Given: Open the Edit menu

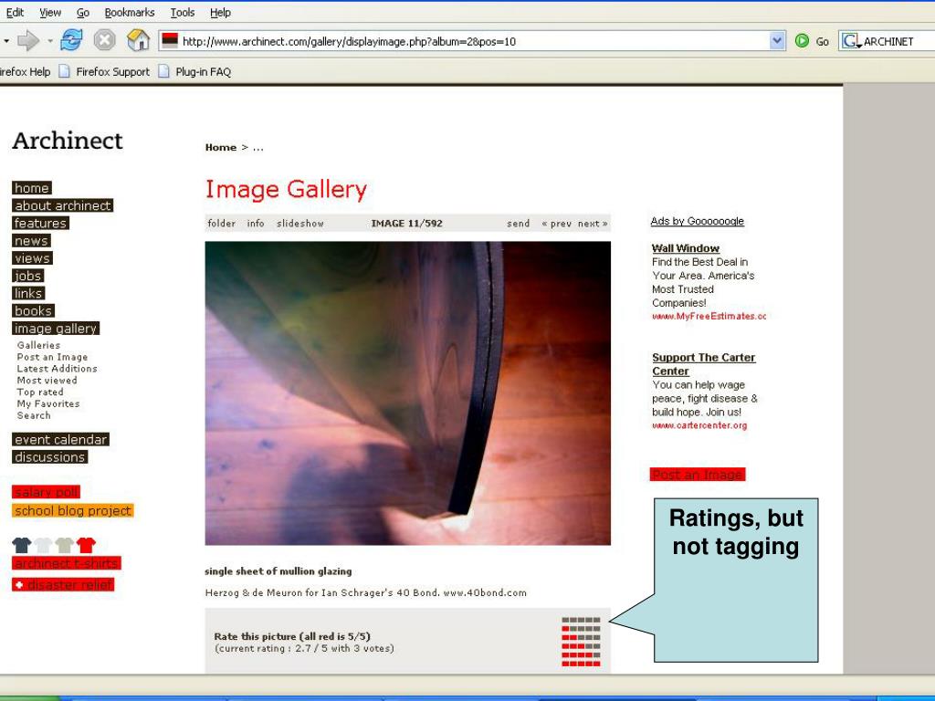Looking at the screenshot, I should pos(15,13).
